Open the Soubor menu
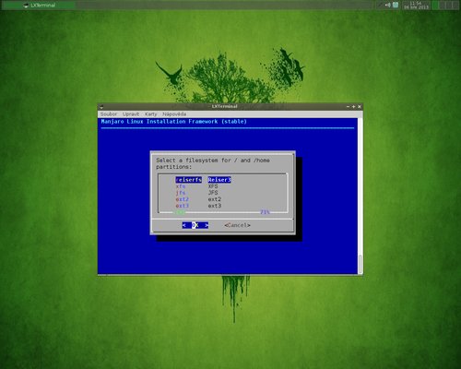461x369 pixels. (109, 114)
